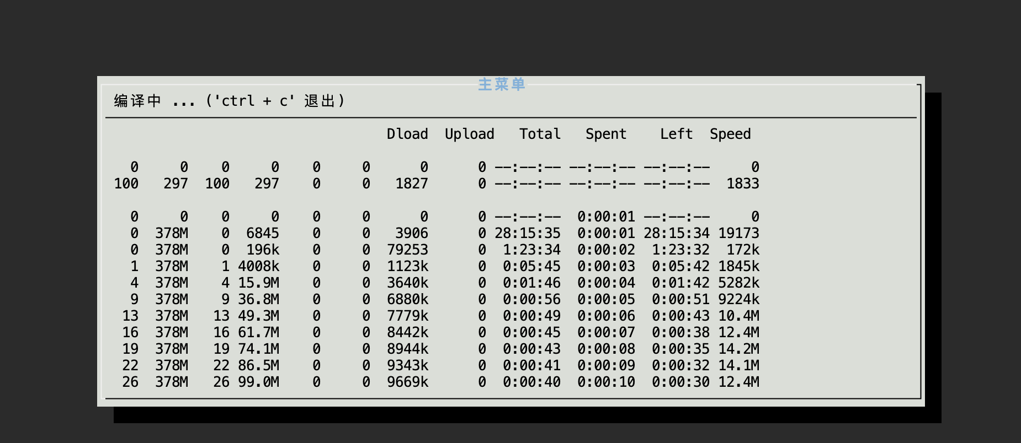This screenshot has width=1021, height=443.
Task: Click the 1123k average download value
Action: tap(407, 266)
